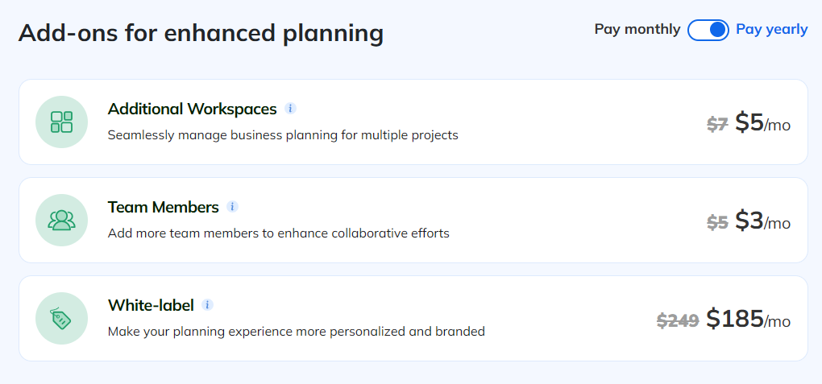
Task: Click the White-label price tag icon
Action: [61, 318]
